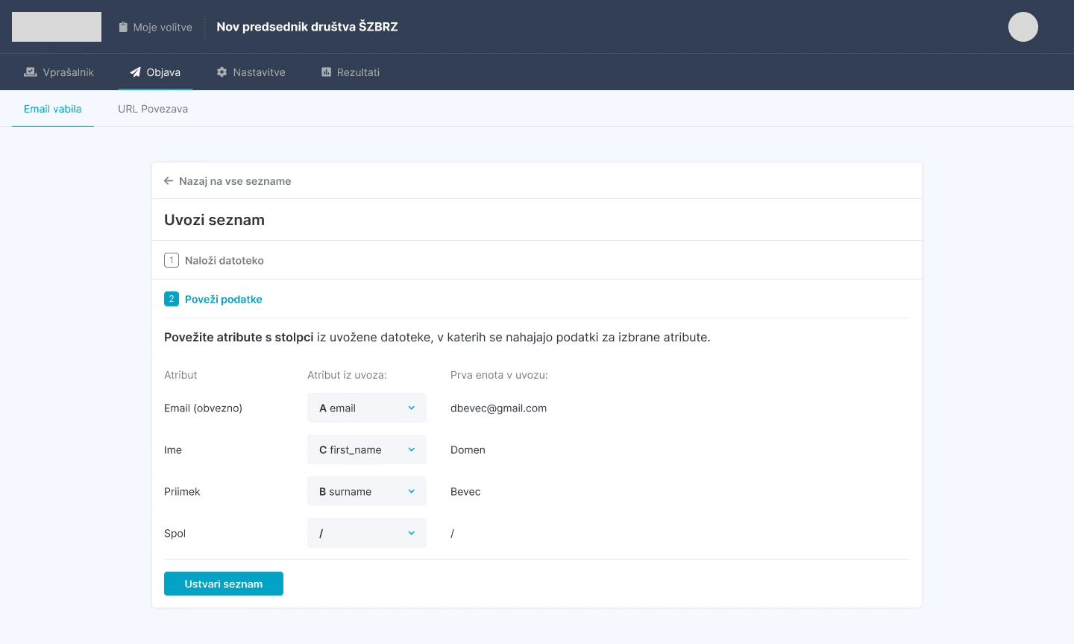Click the Rezultati chart icon
Screen dimensions: 1074x644
pos(325,72)
